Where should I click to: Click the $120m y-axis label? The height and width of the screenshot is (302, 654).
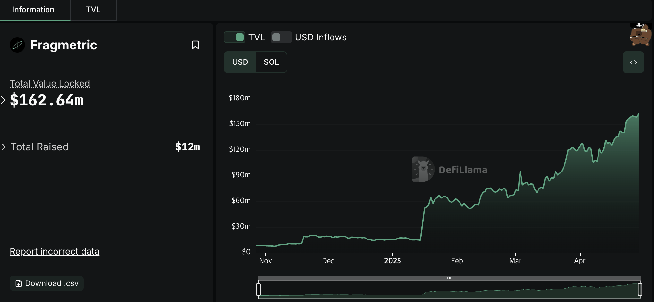tap(240, 149)
